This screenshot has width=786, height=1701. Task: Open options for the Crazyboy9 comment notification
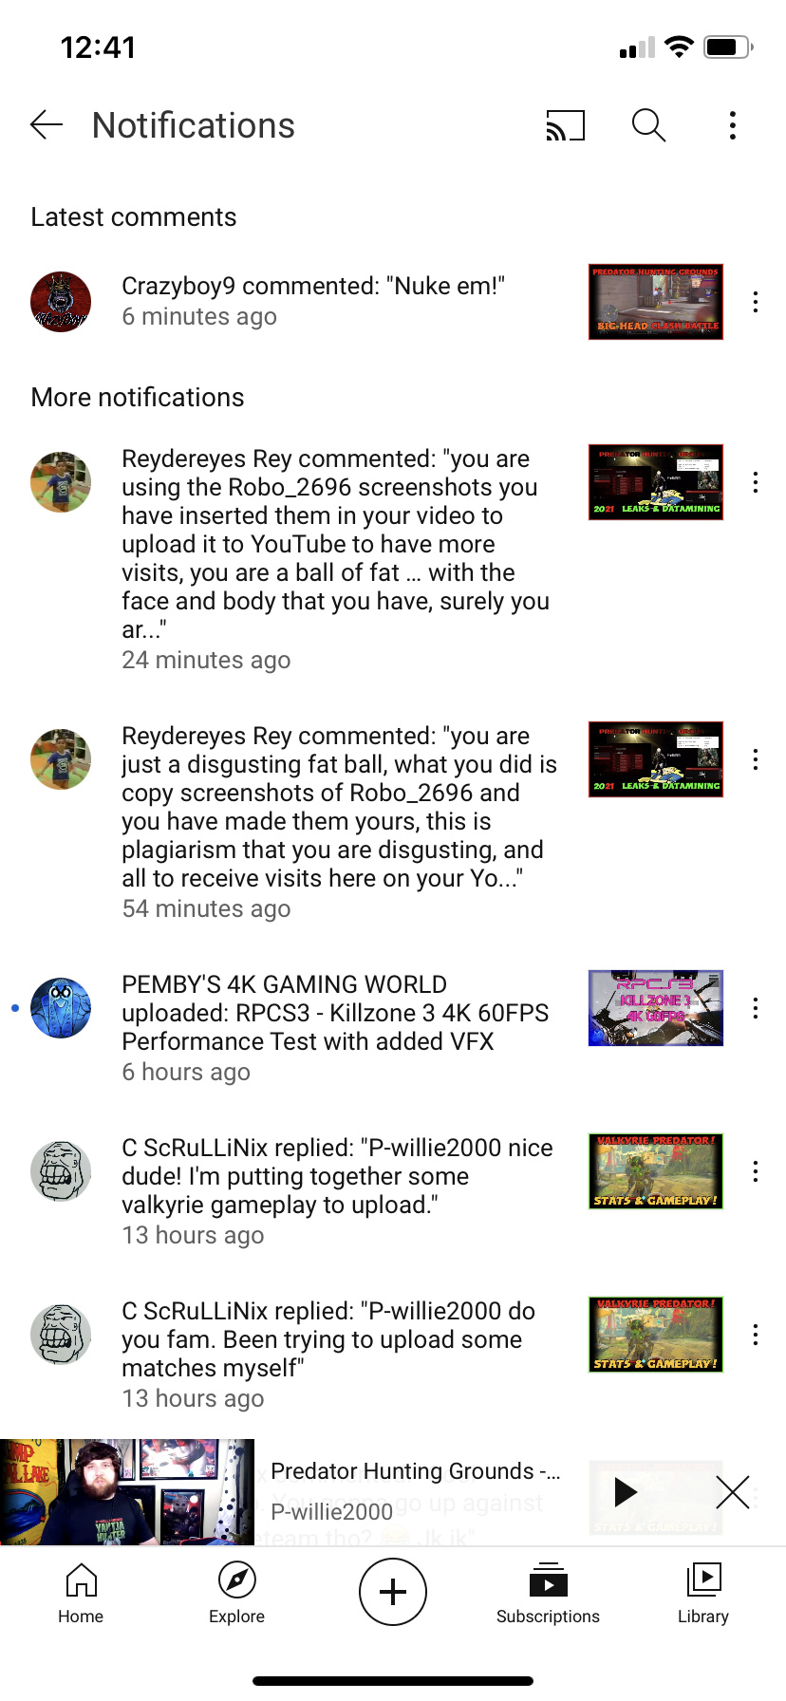[755, 302]
